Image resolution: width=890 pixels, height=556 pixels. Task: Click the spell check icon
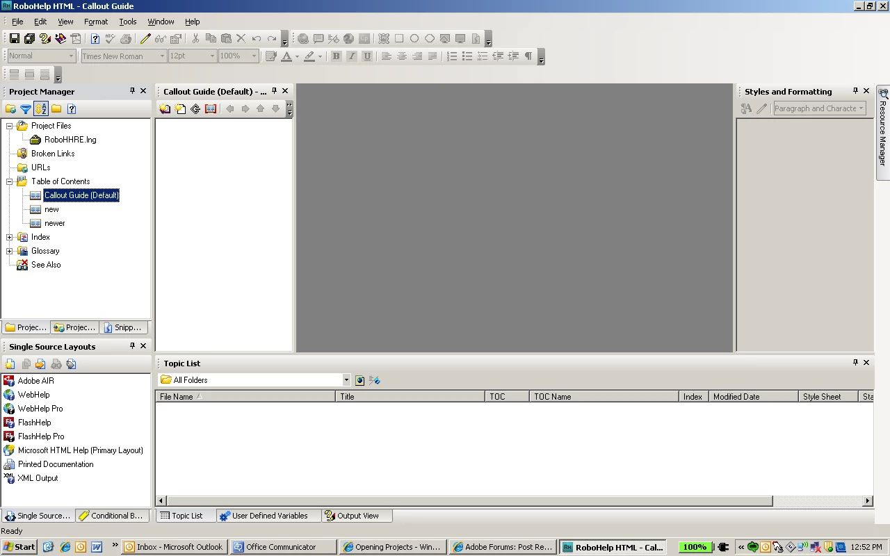111,39
